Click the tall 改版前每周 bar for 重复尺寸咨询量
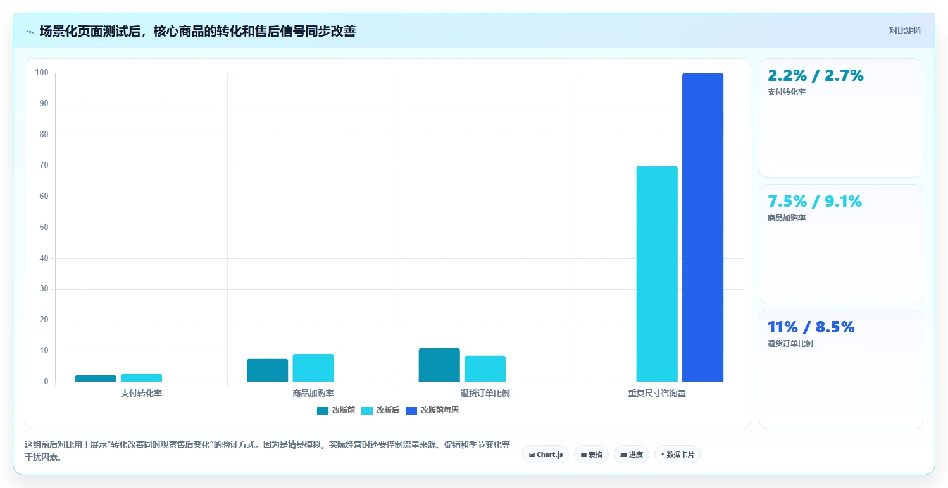Screen dimensions: 948x488 tap(702, 228)
